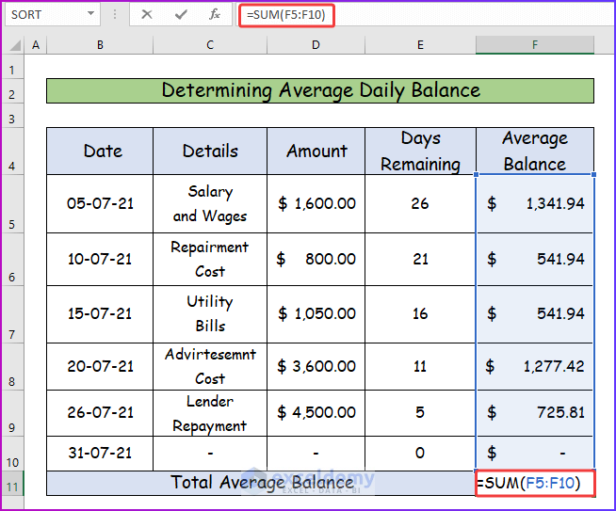Click the Select All corner triangle
The image size is (616, 511).
tap(13, 45)
